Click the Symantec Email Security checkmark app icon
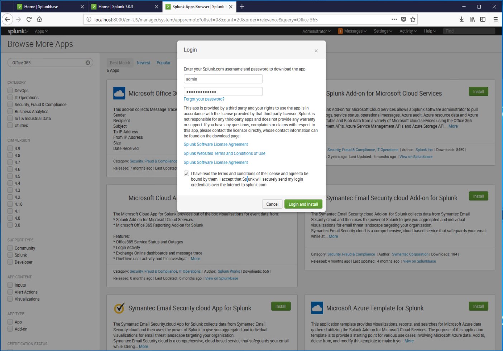The width and height of the screenshot is (503, 351). coord(119,308)
